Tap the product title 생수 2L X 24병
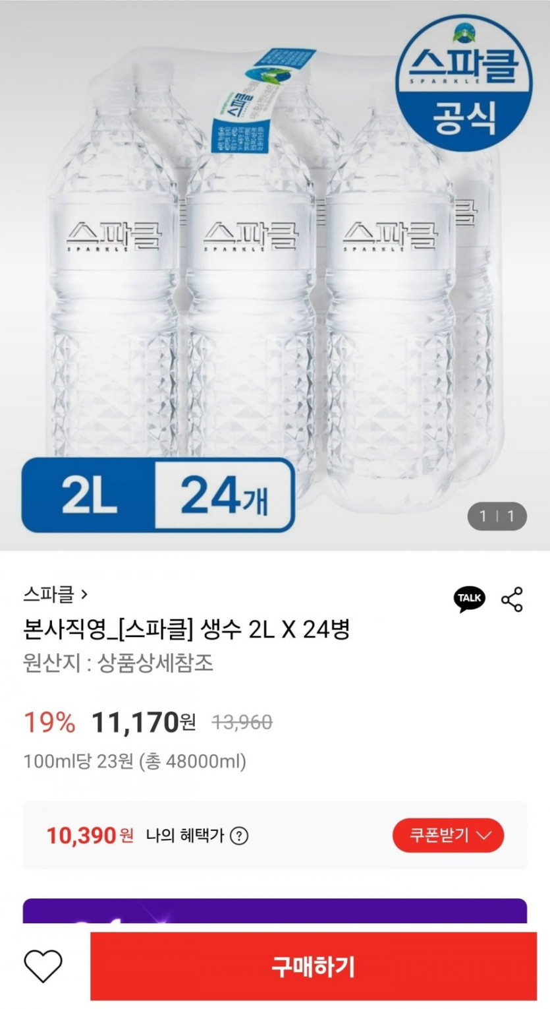550x1009 pixels. point(186,630)
